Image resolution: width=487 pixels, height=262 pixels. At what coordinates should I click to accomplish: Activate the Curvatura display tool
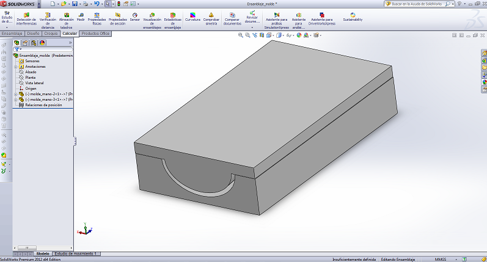pos(192,17)
